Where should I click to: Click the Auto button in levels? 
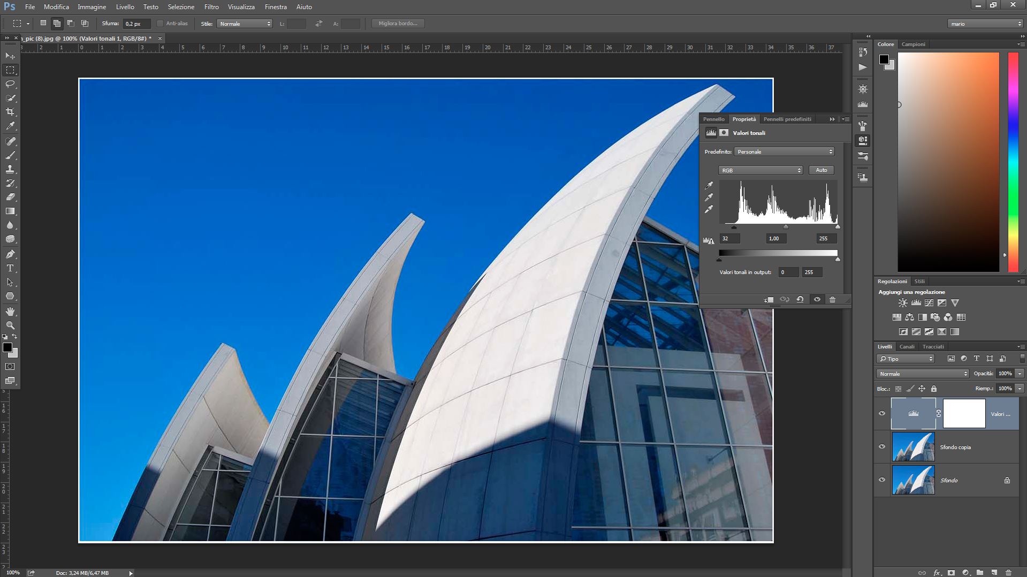click(821, 170)
